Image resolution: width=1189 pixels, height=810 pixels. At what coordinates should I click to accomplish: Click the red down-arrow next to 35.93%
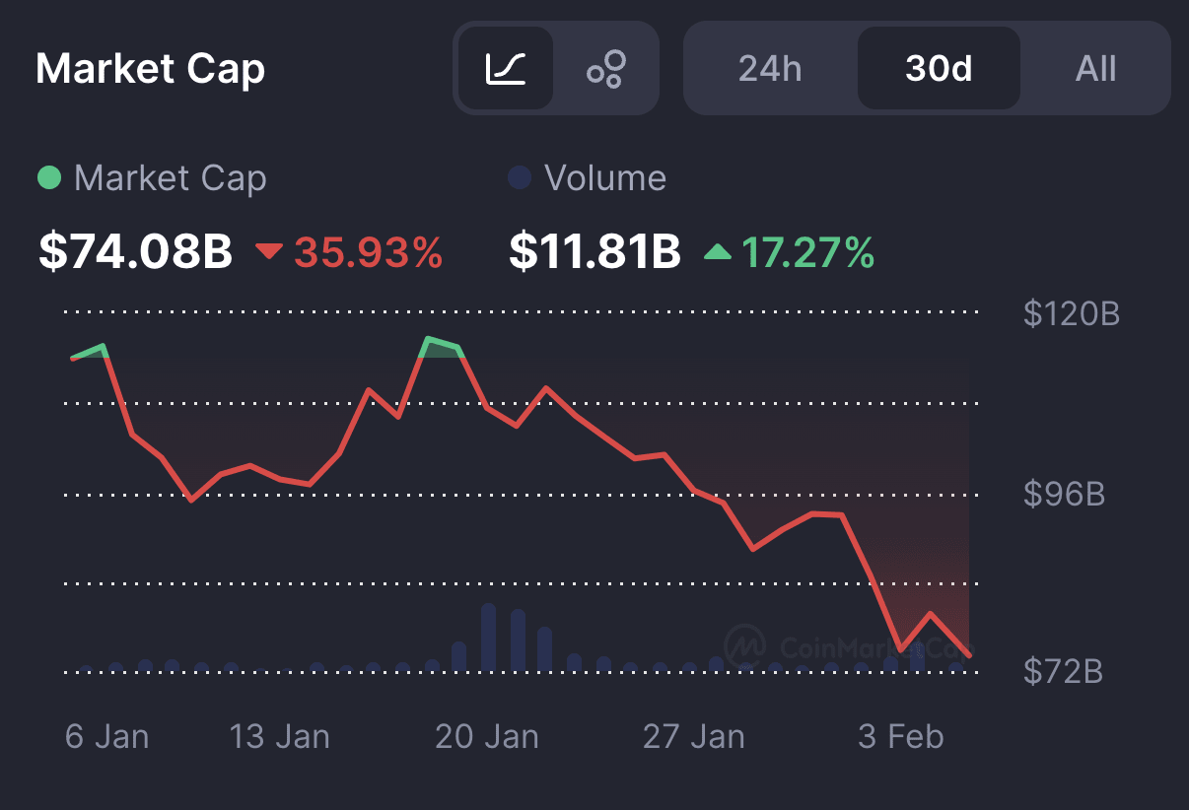tap(269, 252)
